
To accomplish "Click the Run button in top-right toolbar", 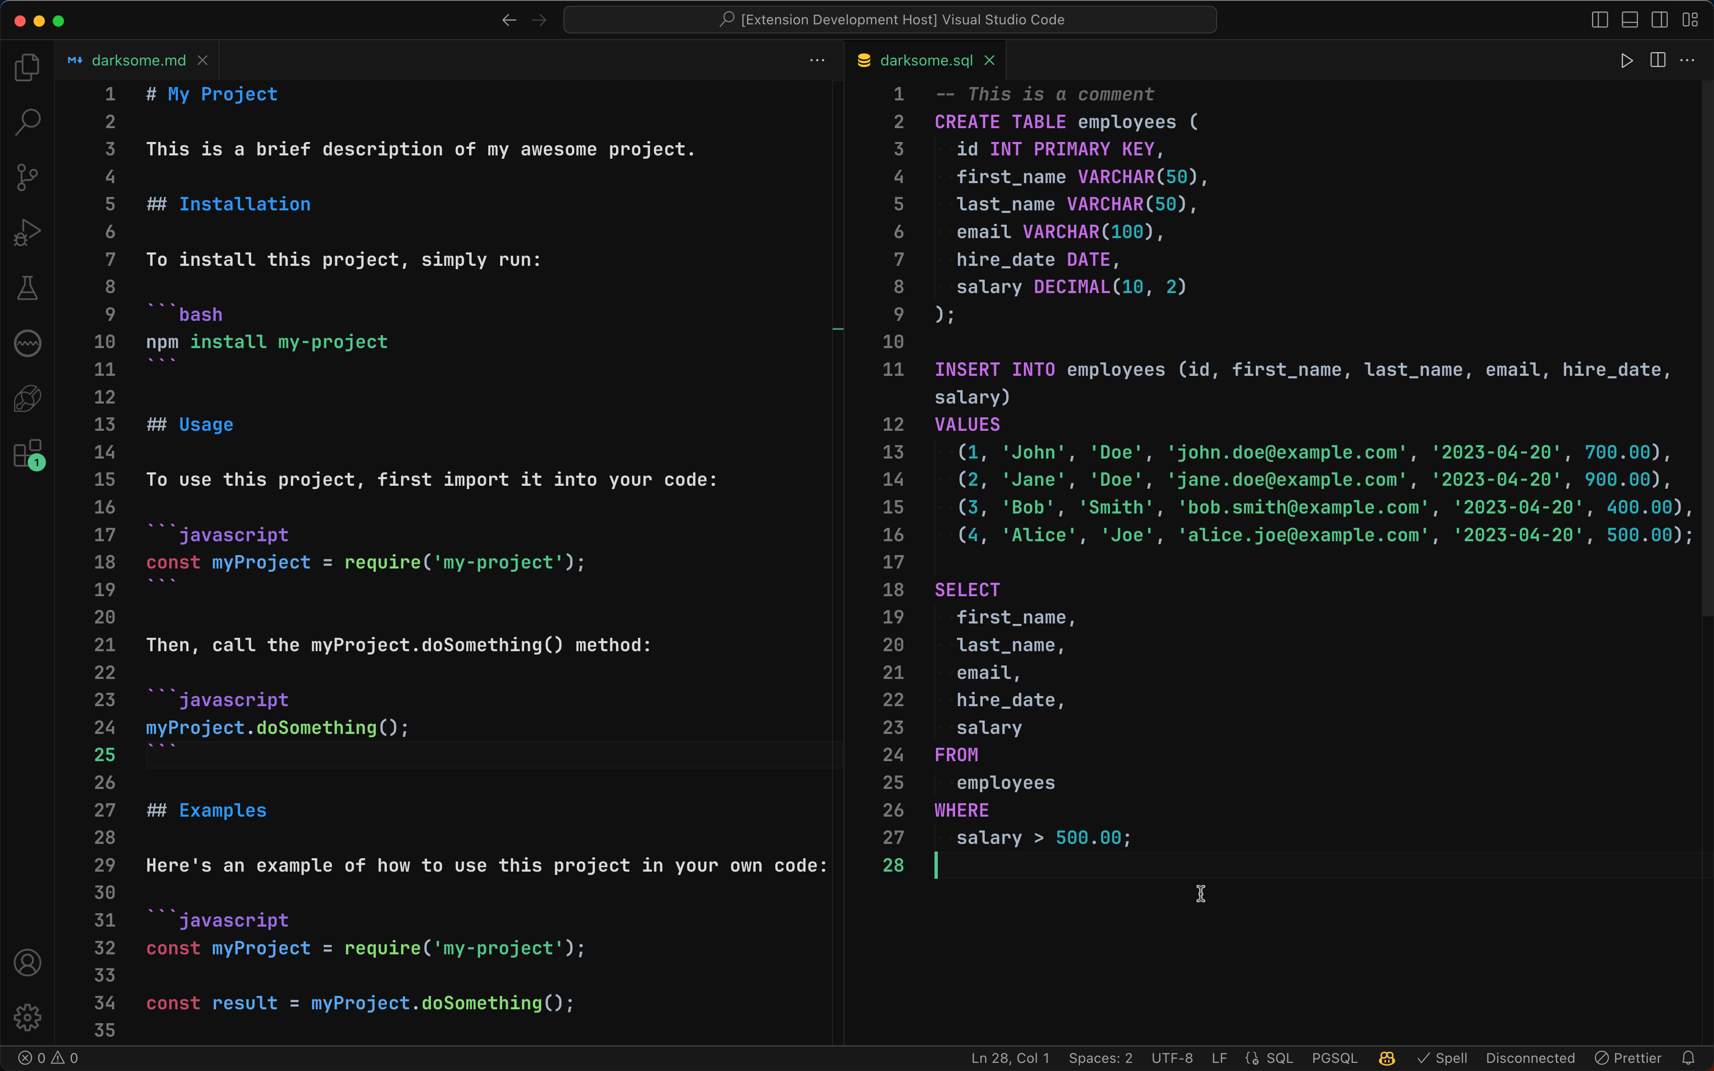I will click(x=1626, y=59).
